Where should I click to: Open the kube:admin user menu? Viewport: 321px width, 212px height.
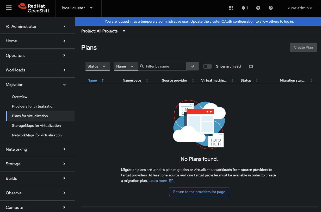click(x=300, y=8)
